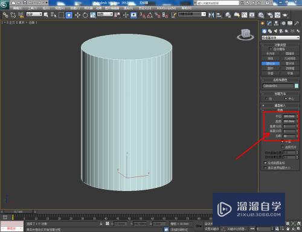The height and width of the screenshot is (232, 302).
Task: Click the Select and Link tool
Action: tap(5, 15)
